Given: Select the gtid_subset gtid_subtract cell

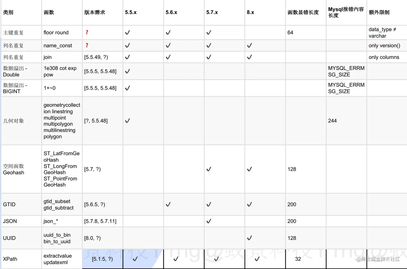Looking at the screenshot, I should click(62, 204).
